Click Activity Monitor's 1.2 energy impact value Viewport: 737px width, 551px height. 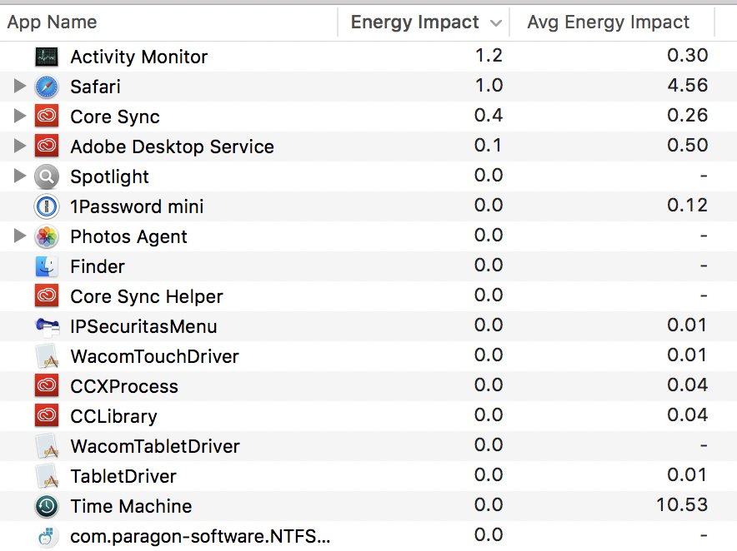click(489, 56)
